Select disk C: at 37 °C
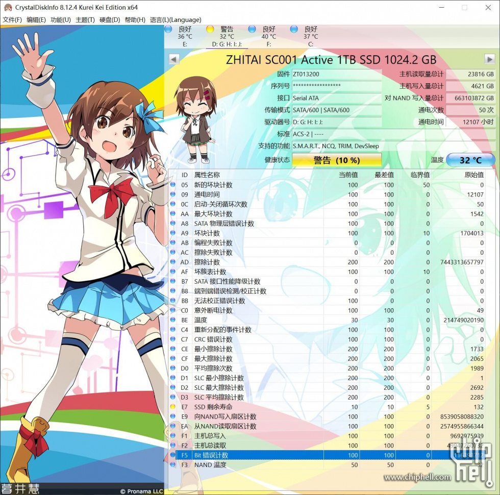500x495 pixels. (x=311, y=36)
